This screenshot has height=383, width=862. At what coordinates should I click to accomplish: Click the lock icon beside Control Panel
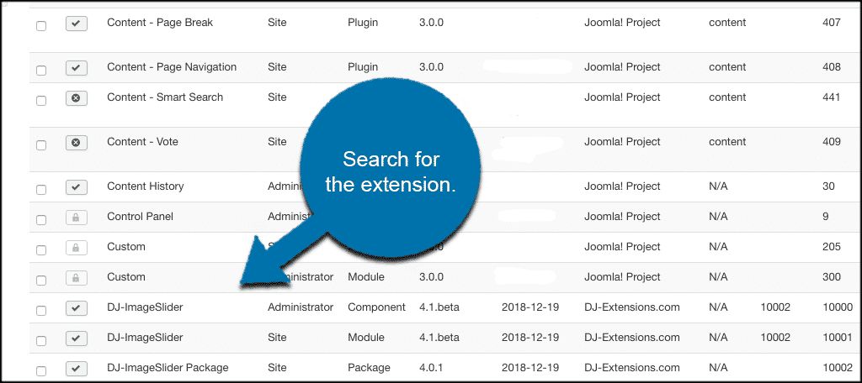pos(77,218)
